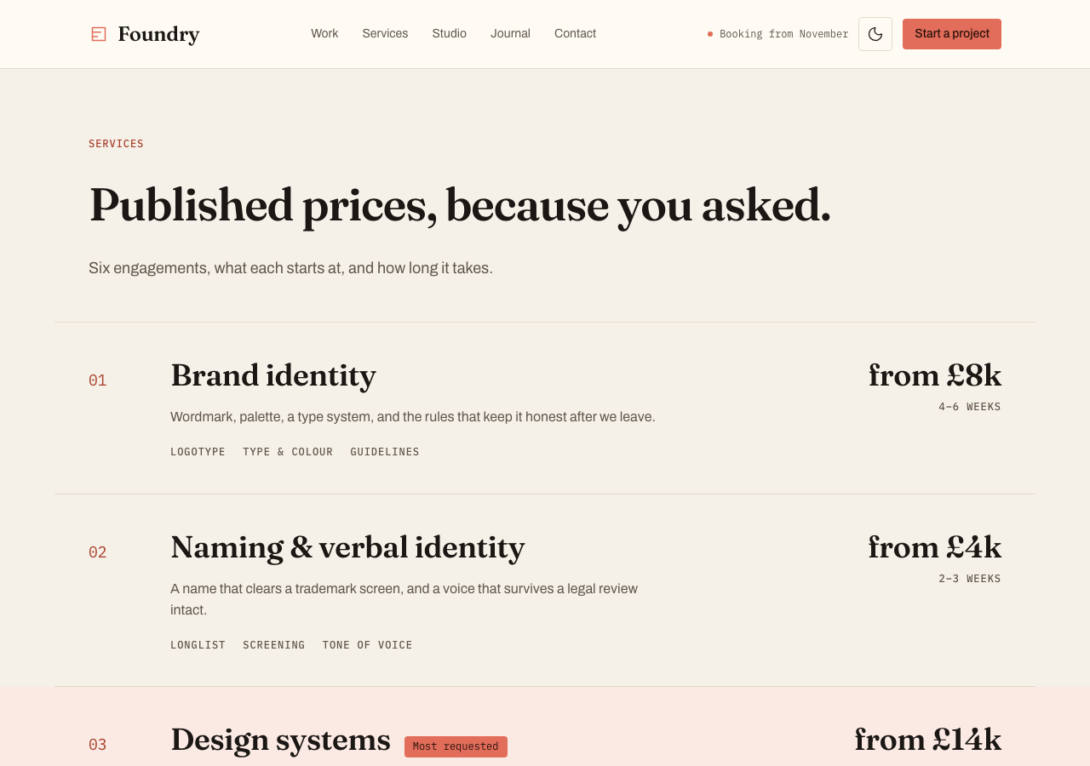Click the TONE OF VOICE tag
The width and height of the screenshot is (1090, 766).
tap(367, 645)
